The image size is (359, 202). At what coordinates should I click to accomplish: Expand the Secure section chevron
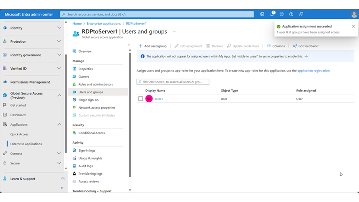point(59,163)
